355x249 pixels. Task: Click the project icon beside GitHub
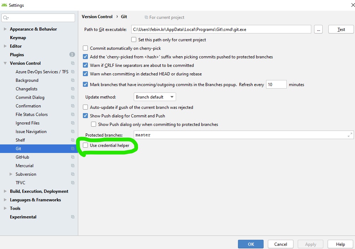click(73, 157)
